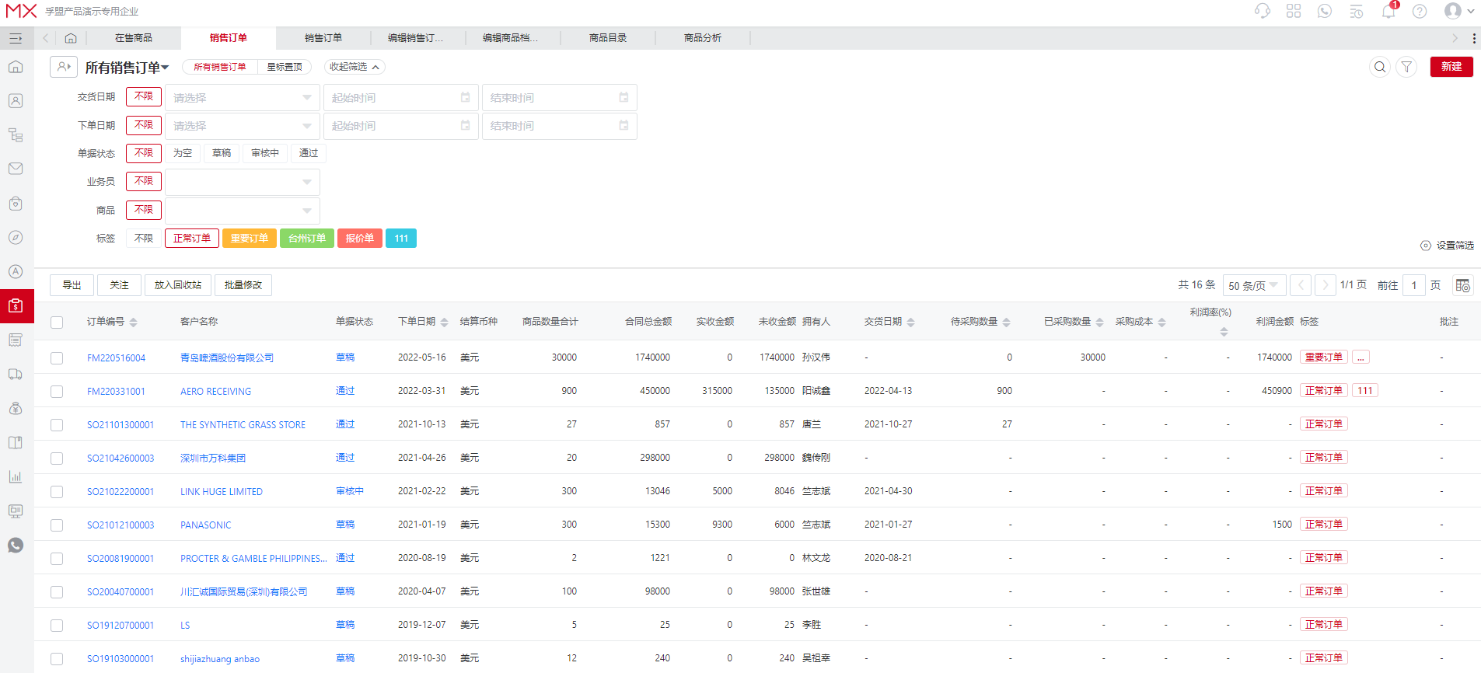
Task: Open the 在售商品 tab
Action: [x=134, y=38]
